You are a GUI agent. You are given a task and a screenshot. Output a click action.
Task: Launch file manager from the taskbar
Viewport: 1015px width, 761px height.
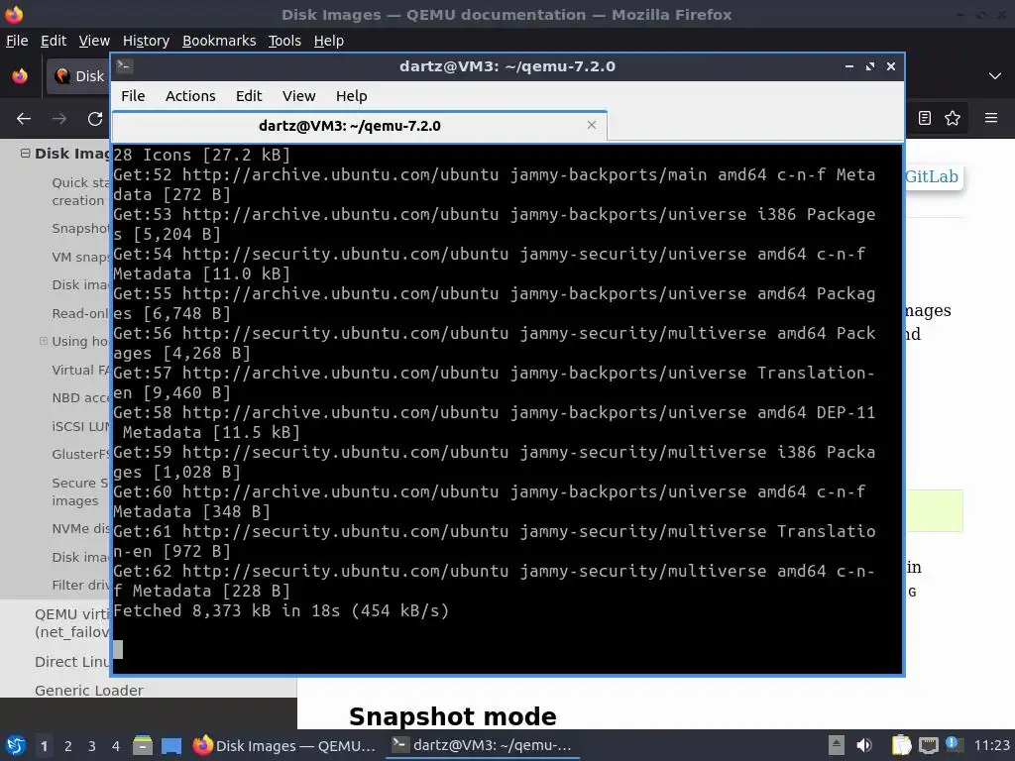pyautogui.click(x=143, y=745)
